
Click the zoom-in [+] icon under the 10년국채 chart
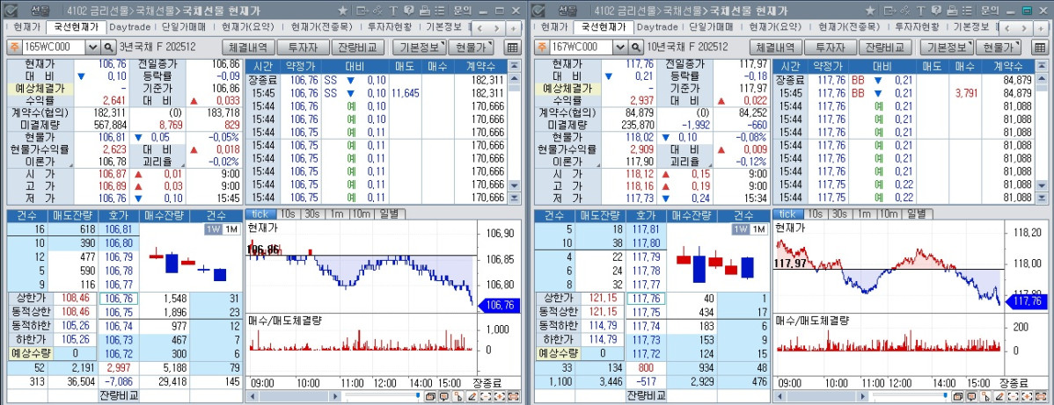1027,395
